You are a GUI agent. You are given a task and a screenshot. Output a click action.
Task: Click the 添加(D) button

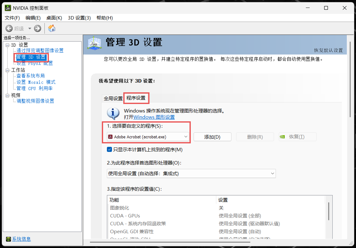212,137
